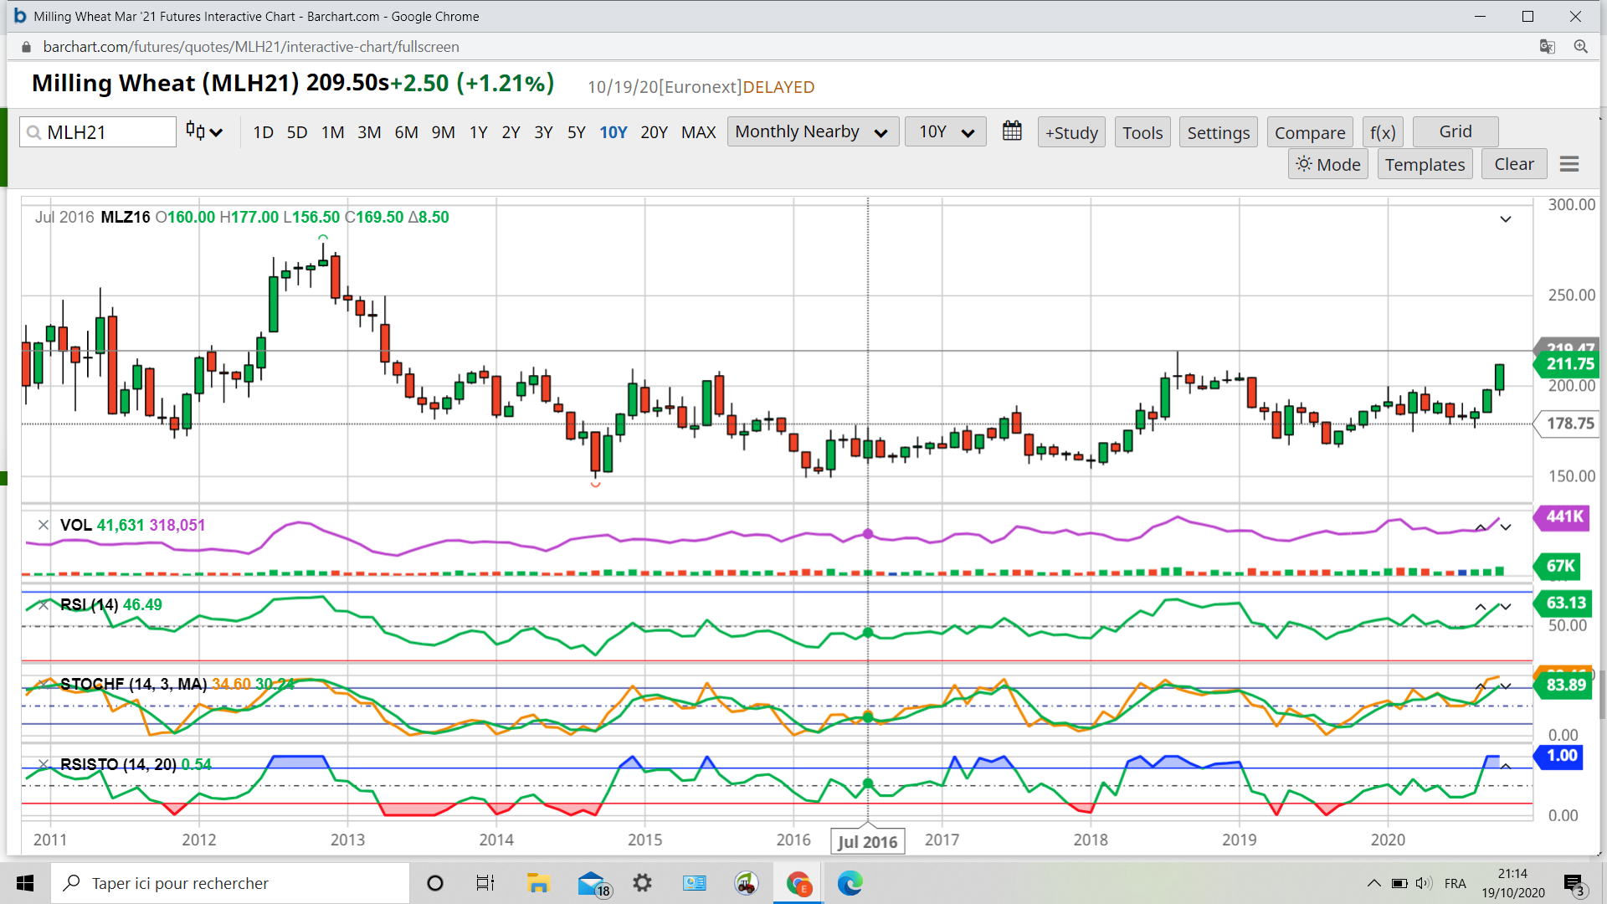The image size is (1607, 904).
Task: Select the MAX range option
Action: 698,132
